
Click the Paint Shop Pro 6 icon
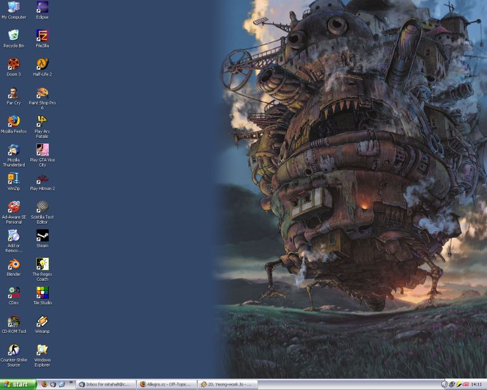pos(42,93)
